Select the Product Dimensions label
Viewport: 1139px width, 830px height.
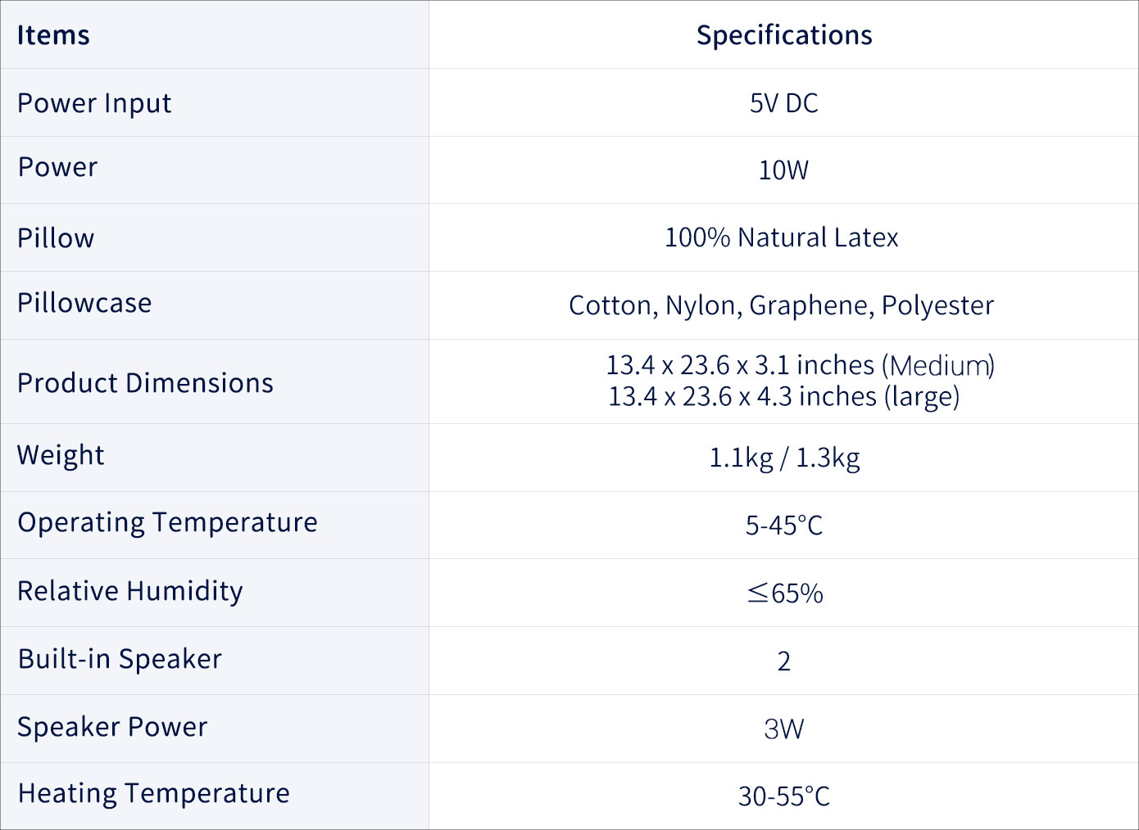point(145,383)
